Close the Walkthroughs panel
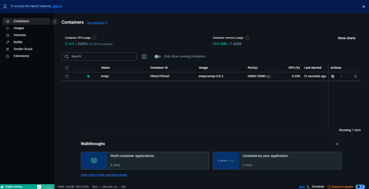 point(337,144)
